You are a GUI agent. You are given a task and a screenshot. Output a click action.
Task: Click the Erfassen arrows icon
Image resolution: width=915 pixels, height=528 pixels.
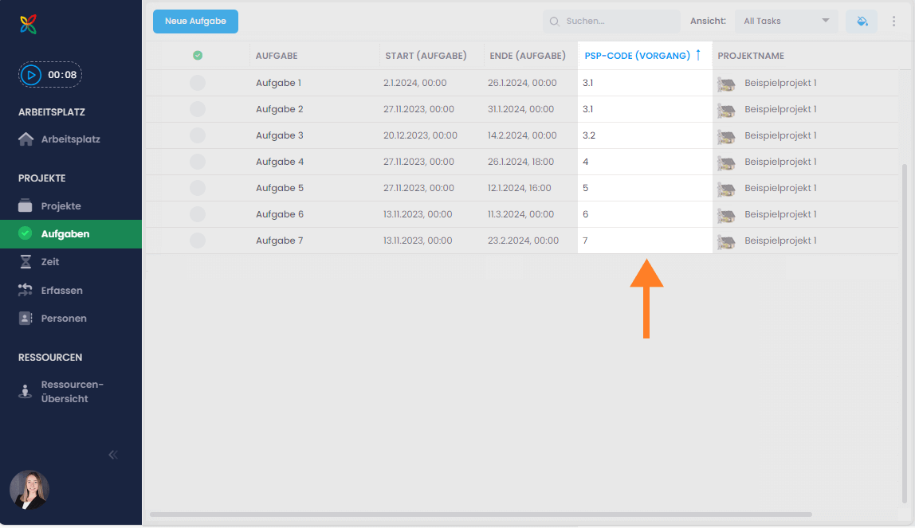coord(25,290)
